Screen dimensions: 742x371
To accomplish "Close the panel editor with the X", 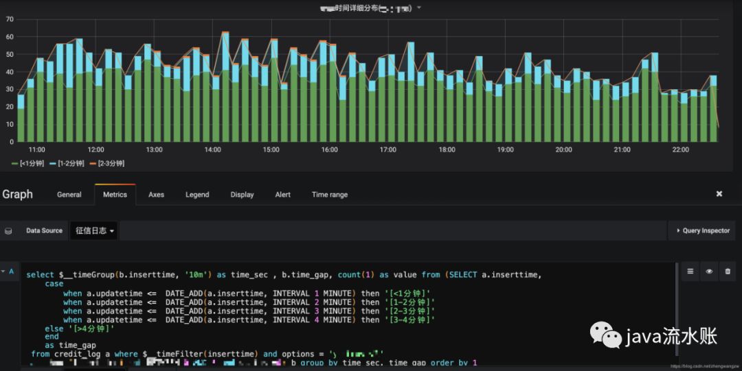I will [x=719, y=194].
